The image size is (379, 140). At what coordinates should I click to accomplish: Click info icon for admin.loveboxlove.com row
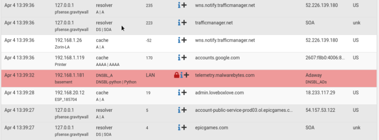point(179,93)
